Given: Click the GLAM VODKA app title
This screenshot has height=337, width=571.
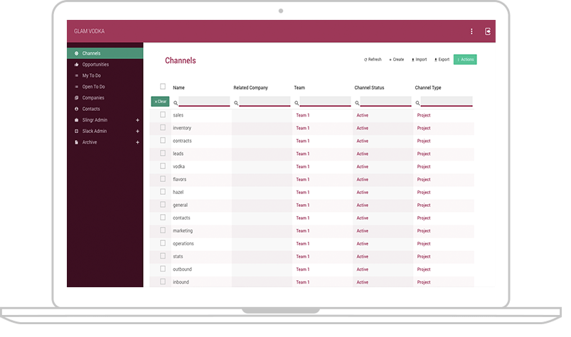Looking at the screenshot, I should coord(89,31).
